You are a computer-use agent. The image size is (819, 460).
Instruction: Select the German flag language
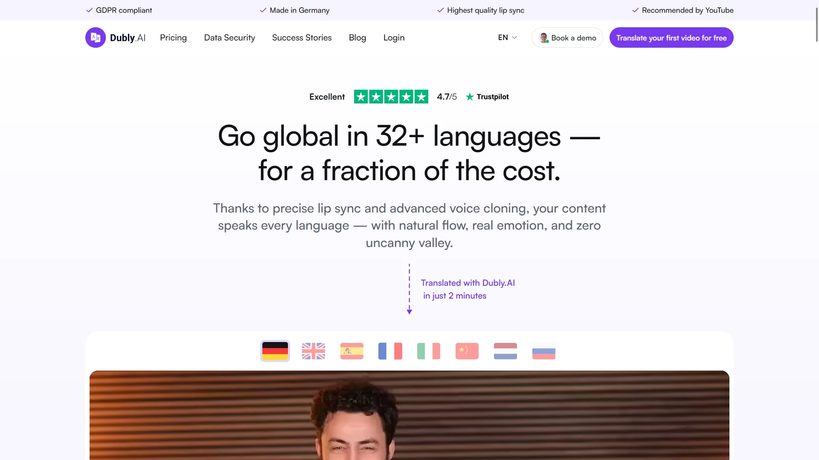(275, 351)
